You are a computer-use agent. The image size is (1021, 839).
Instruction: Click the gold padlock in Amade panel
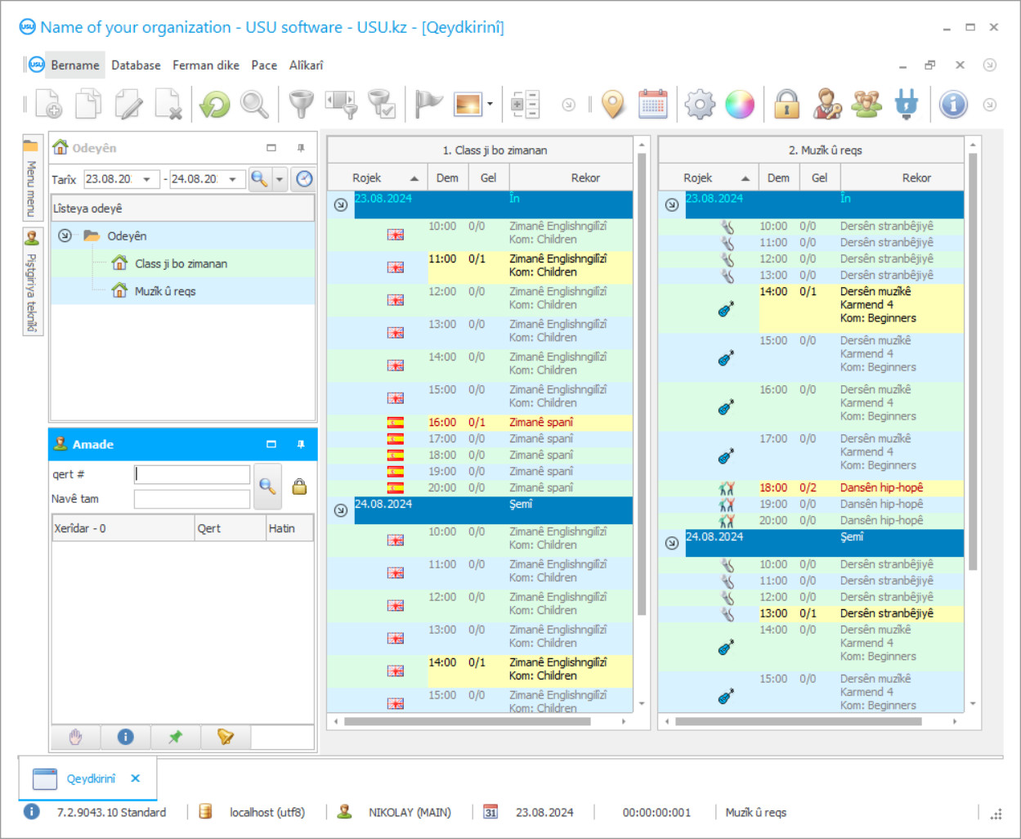point(300,487)
